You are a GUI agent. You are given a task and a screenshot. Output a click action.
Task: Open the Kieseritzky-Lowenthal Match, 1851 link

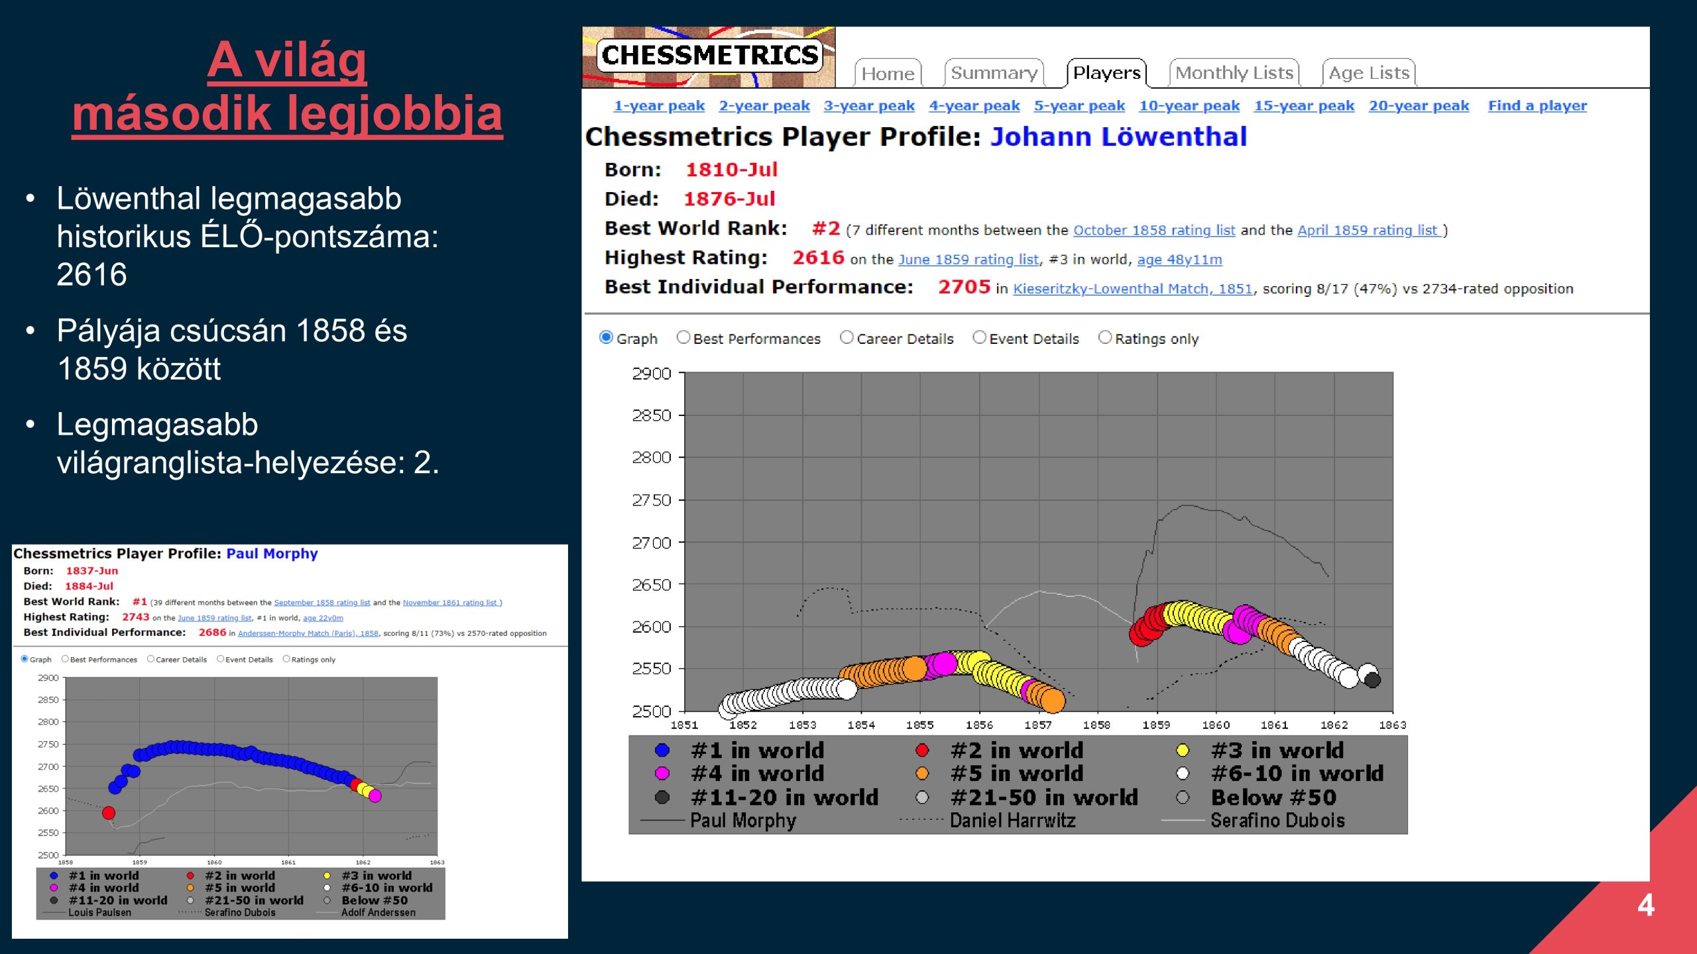click(1133, 289)
